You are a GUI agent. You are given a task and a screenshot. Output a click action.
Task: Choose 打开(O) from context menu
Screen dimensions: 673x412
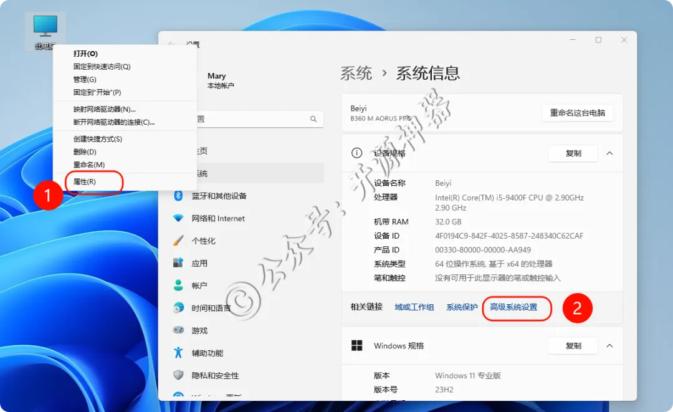pos(85,54)
